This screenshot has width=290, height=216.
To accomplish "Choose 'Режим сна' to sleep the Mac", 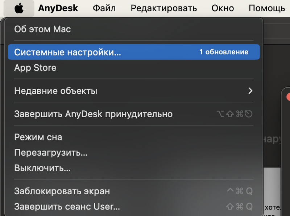I will point(38,137).
